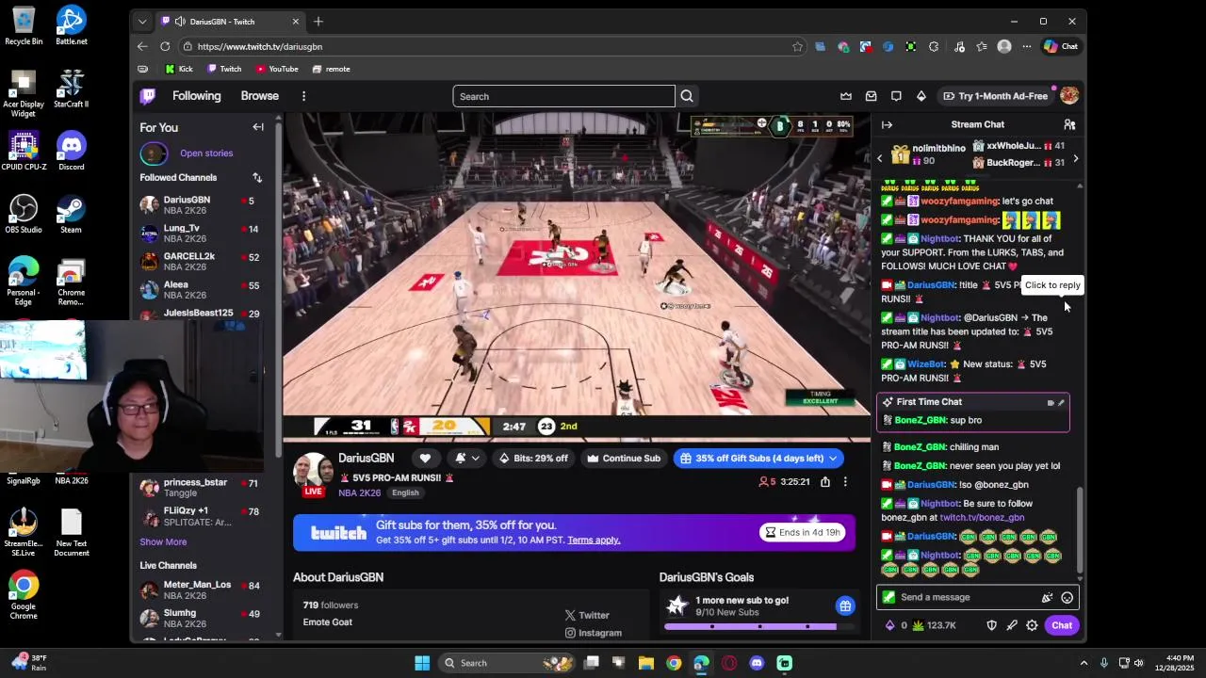Click Show More under recommended channels

click(163, 542)
